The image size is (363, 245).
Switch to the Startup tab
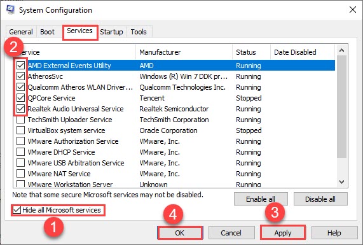tap(111, 32)
